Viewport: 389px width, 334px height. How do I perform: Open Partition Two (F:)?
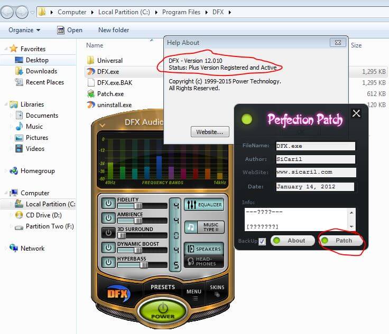[x=50, y=226]
